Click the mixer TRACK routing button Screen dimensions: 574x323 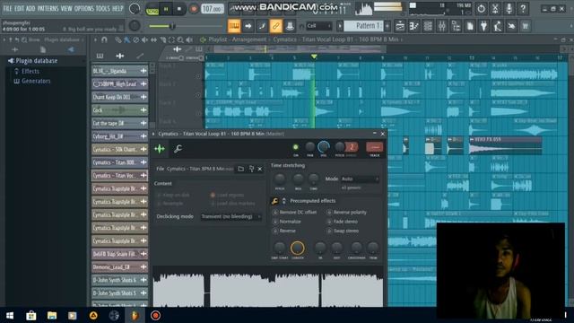[x=375, y=147]
